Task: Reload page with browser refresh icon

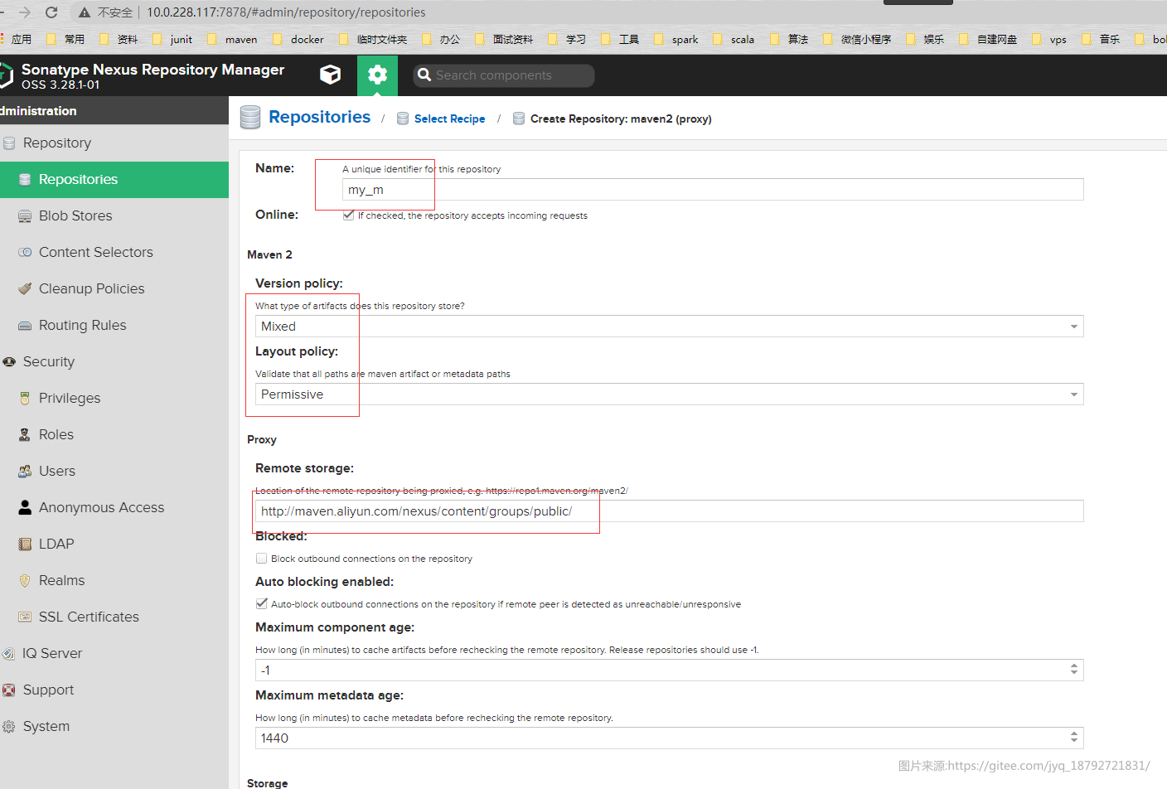Action: (x=51, y=12)
